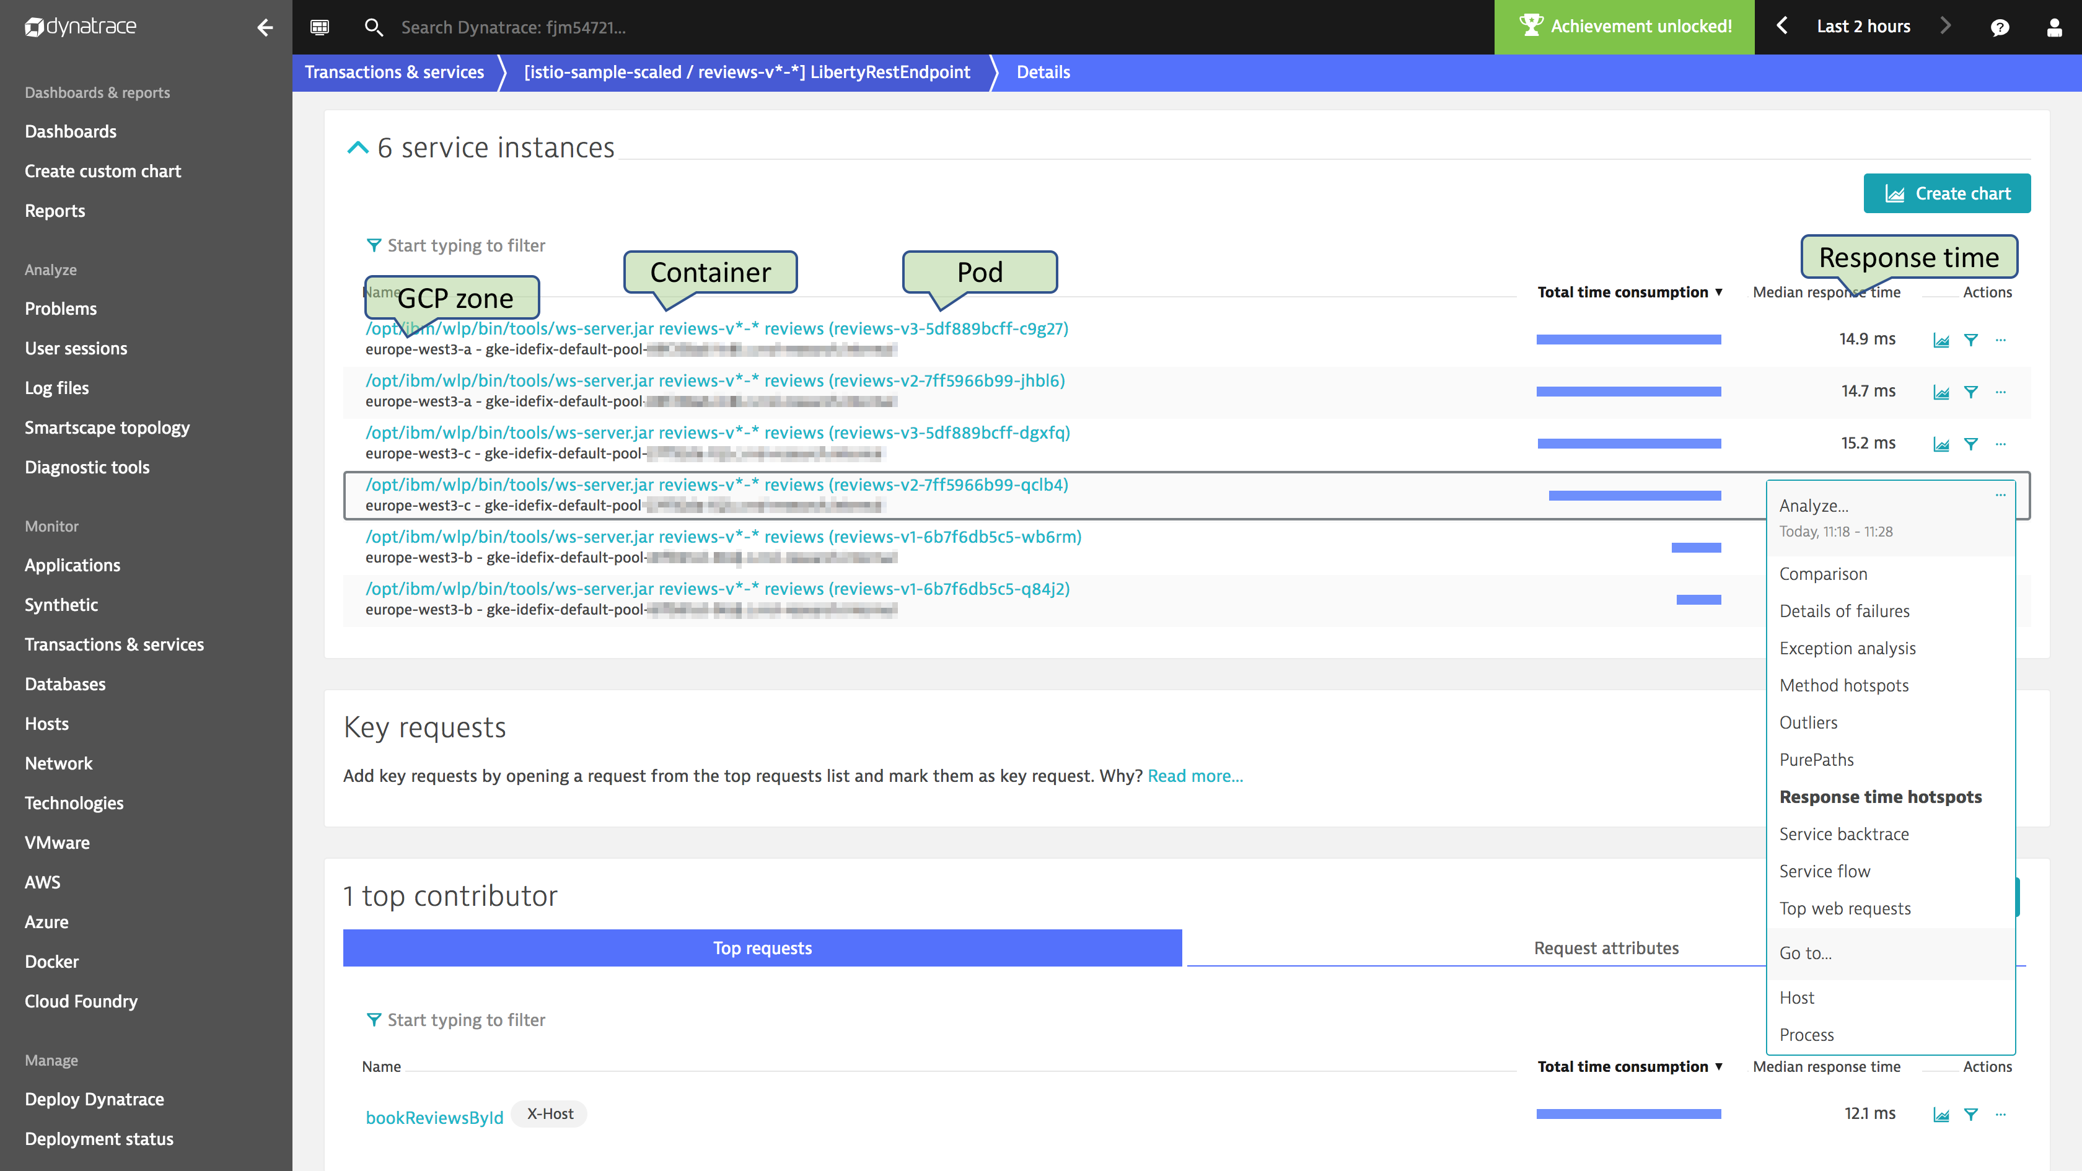Go to Process from the context menu
2082x1171 pixels.
(1806, 1035)
